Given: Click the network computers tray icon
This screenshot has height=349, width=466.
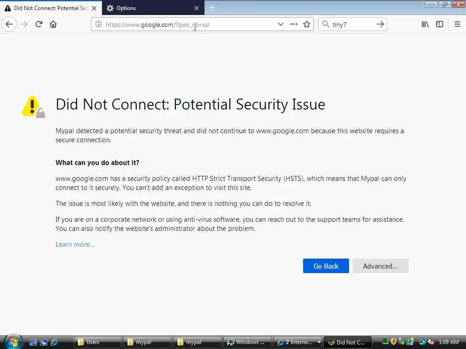Looking at the screenshot, I should pos(422,342).
